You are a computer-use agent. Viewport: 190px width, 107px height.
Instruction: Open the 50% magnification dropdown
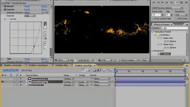[64, 60]
